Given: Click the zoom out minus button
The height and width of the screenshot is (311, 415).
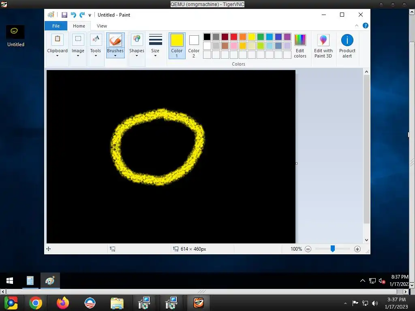Looking at the screenshot, I should [308, 249].
